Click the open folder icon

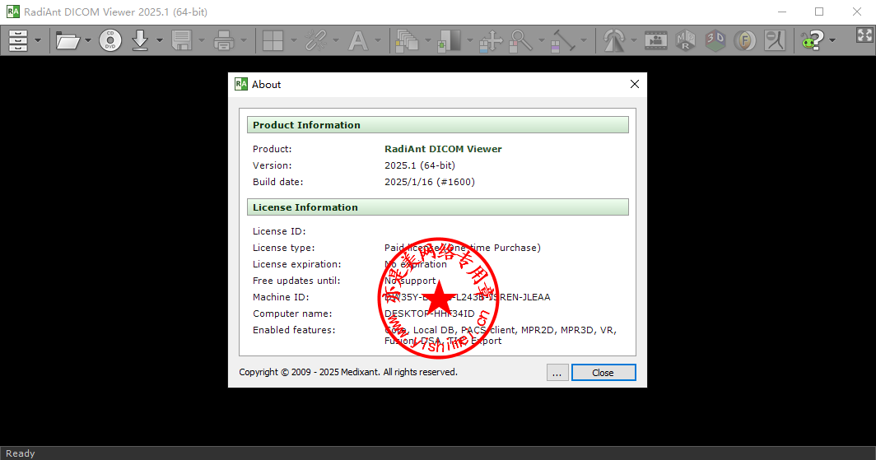pos(68,39)
